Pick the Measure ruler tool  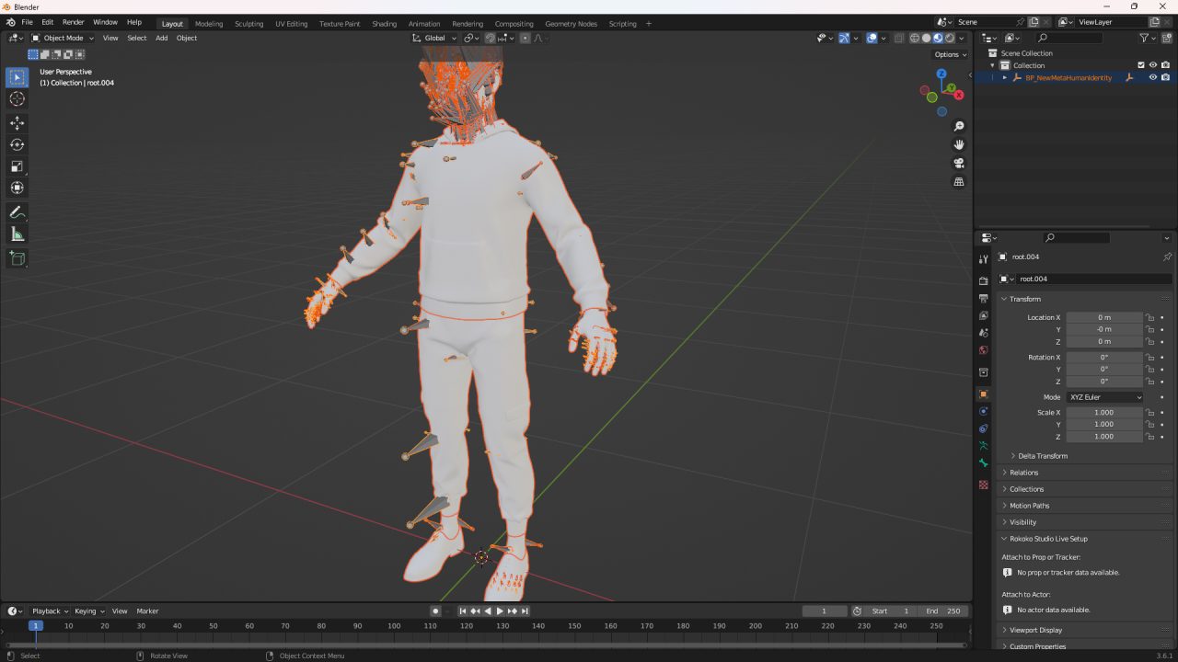17,234
